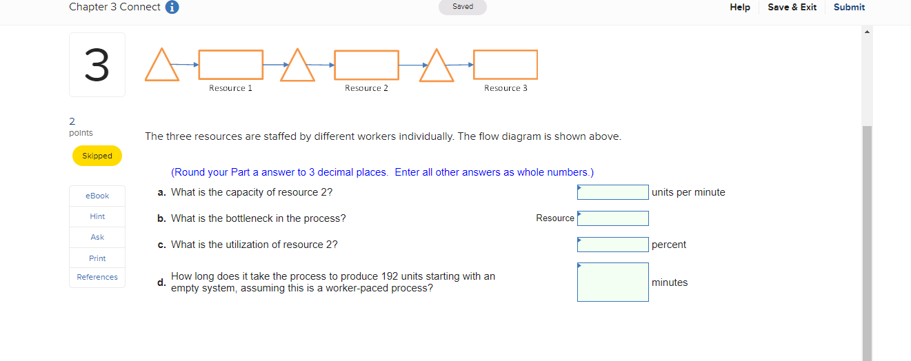Click the vertical scrollbar thumb

(x=868, y=243)
